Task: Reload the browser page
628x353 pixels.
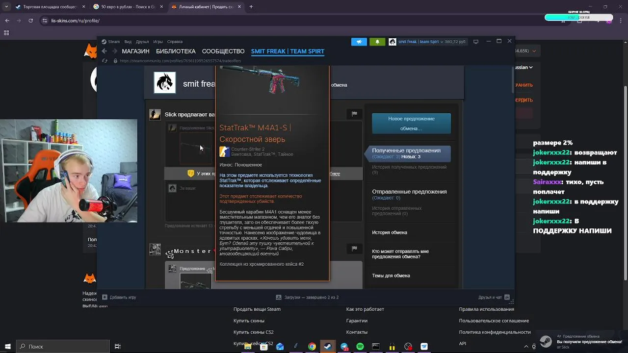Action: [x=31, y=21]
